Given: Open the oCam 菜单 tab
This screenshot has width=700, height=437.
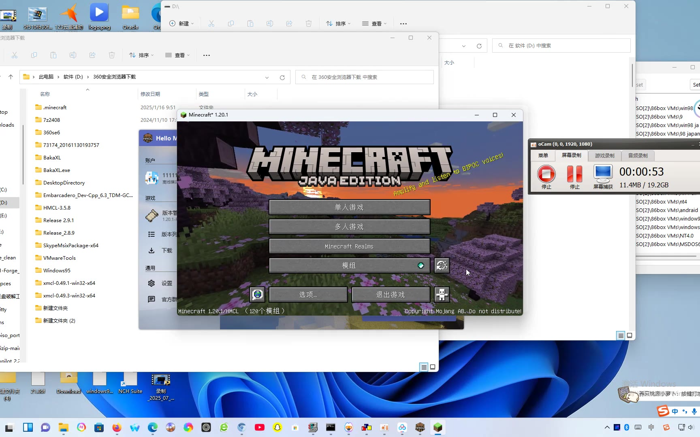Looking at the screenshot, I should pos(543,155).
